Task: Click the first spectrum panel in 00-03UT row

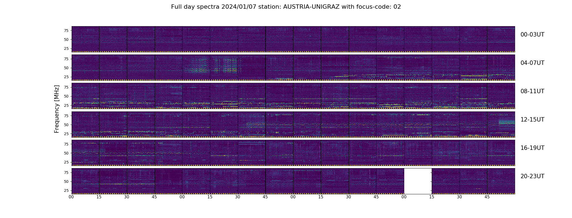Action: 86,39
